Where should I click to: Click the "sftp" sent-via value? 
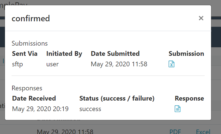click(x=17, y=64)
